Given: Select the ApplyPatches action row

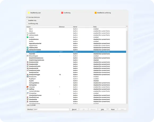Looking at the screenshot, I should (76, 46).
